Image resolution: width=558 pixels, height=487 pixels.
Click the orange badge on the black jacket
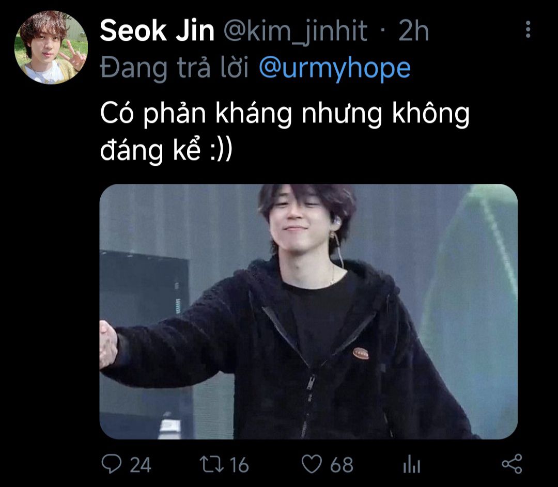(x=361, y=353)
